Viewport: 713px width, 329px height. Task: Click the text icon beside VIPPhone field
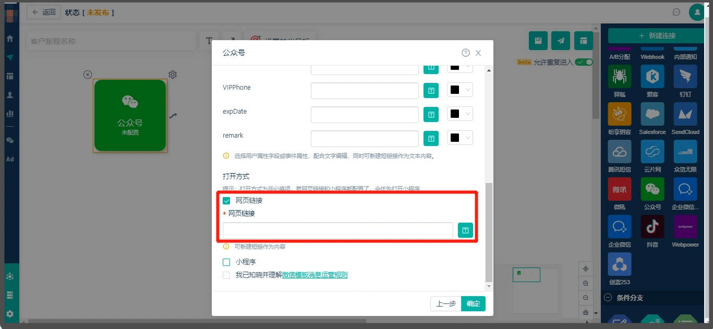(431, 91)
